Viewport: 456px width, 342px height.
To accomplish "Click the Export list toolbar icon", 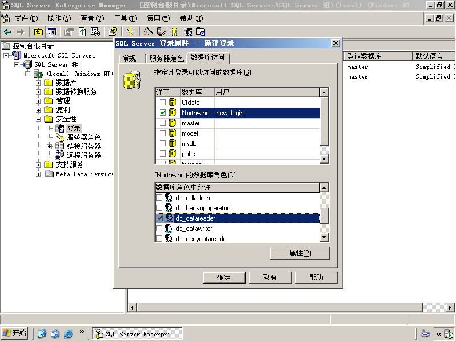I will [x=95, y=32].
